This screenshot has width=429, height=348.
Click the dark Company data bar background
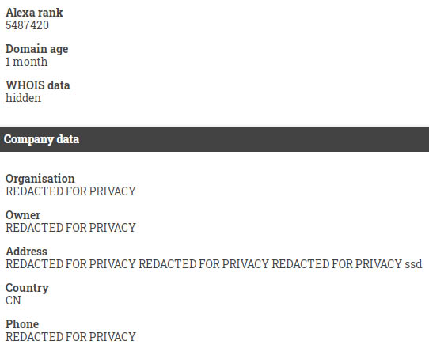click(x=246, y=139)
